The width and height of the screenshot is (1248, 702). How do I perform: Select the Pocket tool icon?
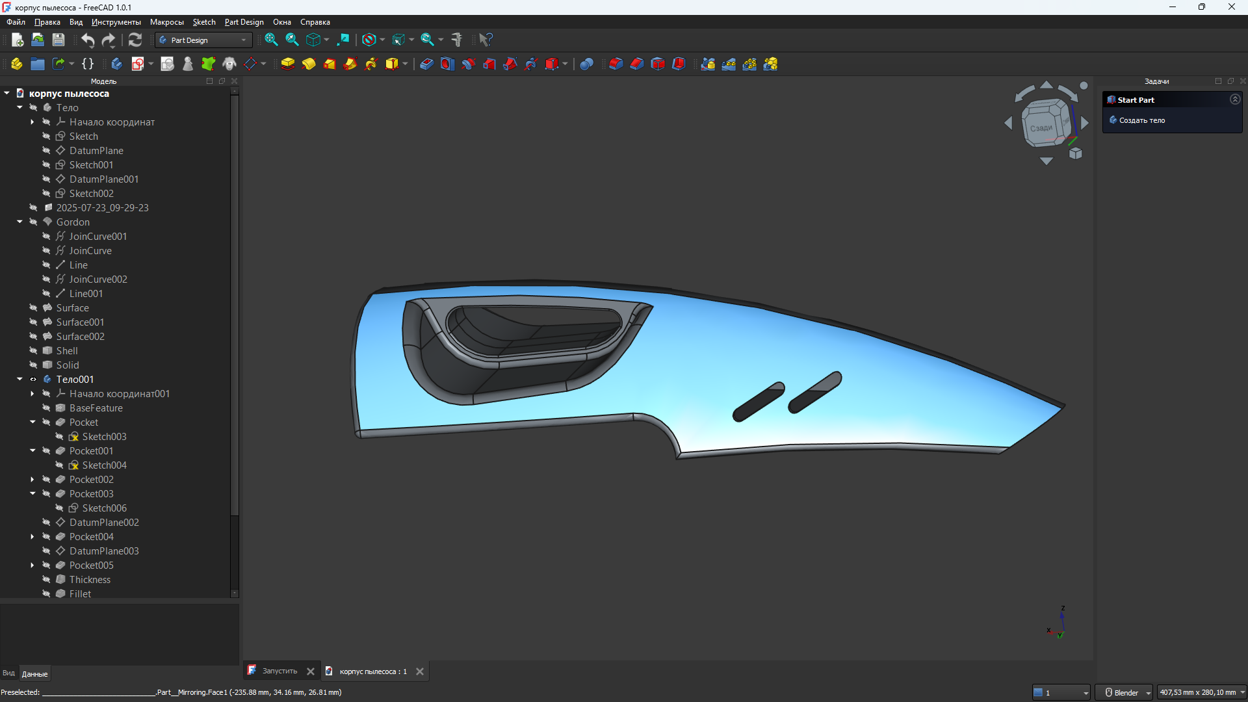click(x=426, y=64)
